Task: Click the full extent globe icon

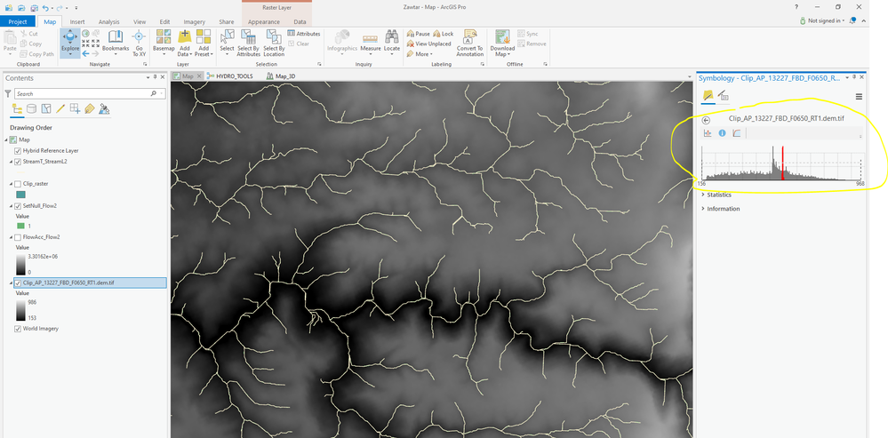Action: coord(86,34)
